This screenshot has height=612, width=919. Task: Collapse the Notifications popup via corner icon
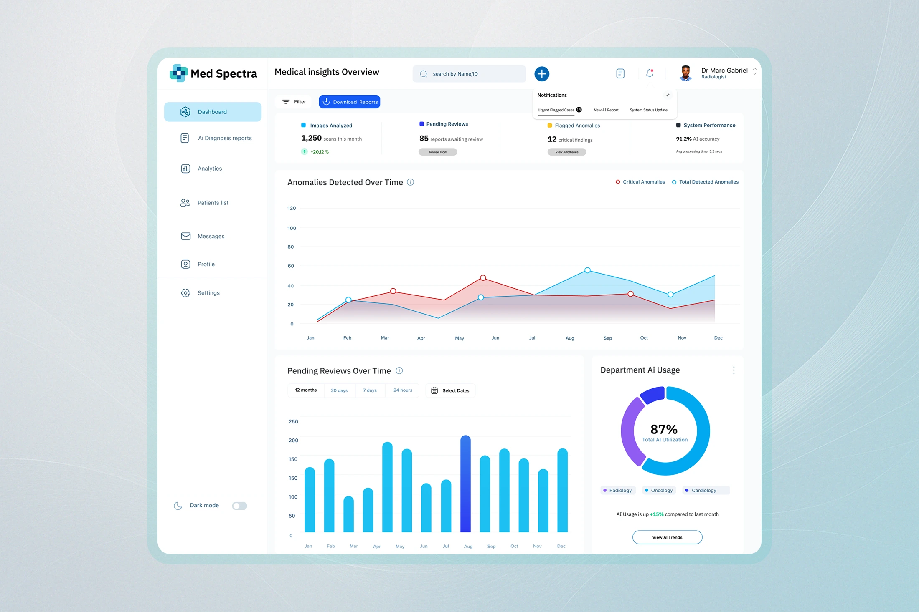tap(668, 95)
